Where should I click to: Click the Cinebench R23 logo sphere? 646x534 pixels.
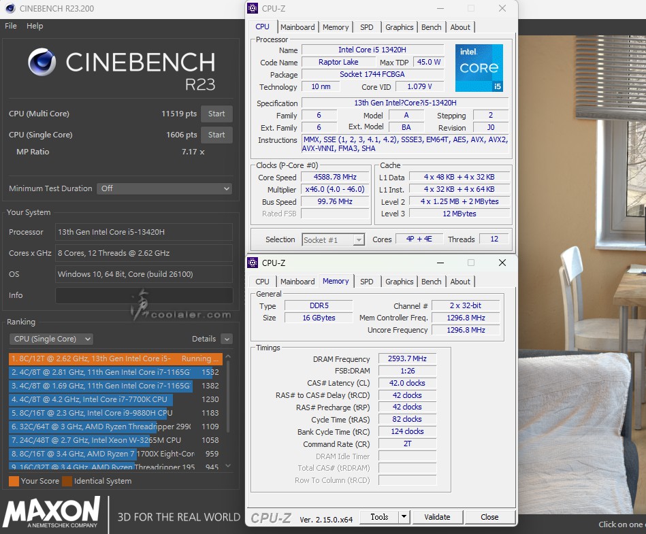[42, 62]
